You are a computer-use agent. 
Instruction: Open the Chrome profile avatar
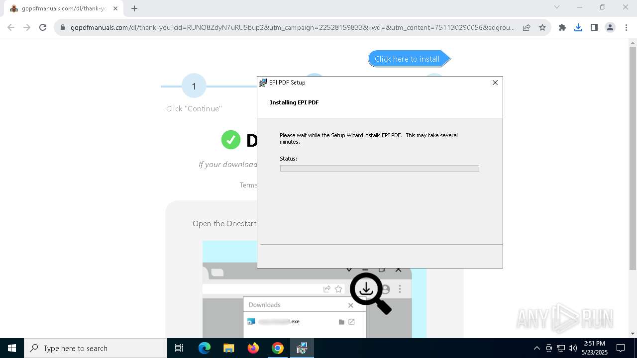pos(610,28)
